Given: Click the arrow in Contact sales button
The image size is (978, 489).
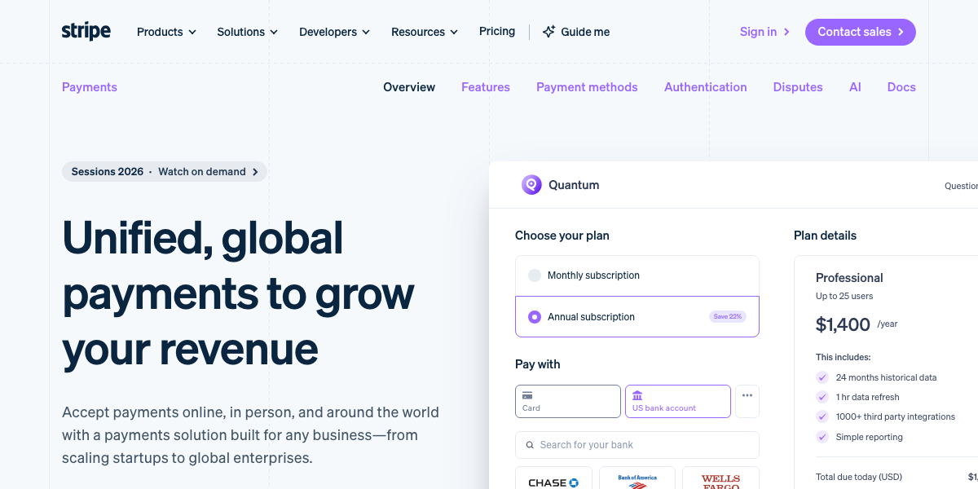Looking at the screenshot, I should [x=901, y=32].
